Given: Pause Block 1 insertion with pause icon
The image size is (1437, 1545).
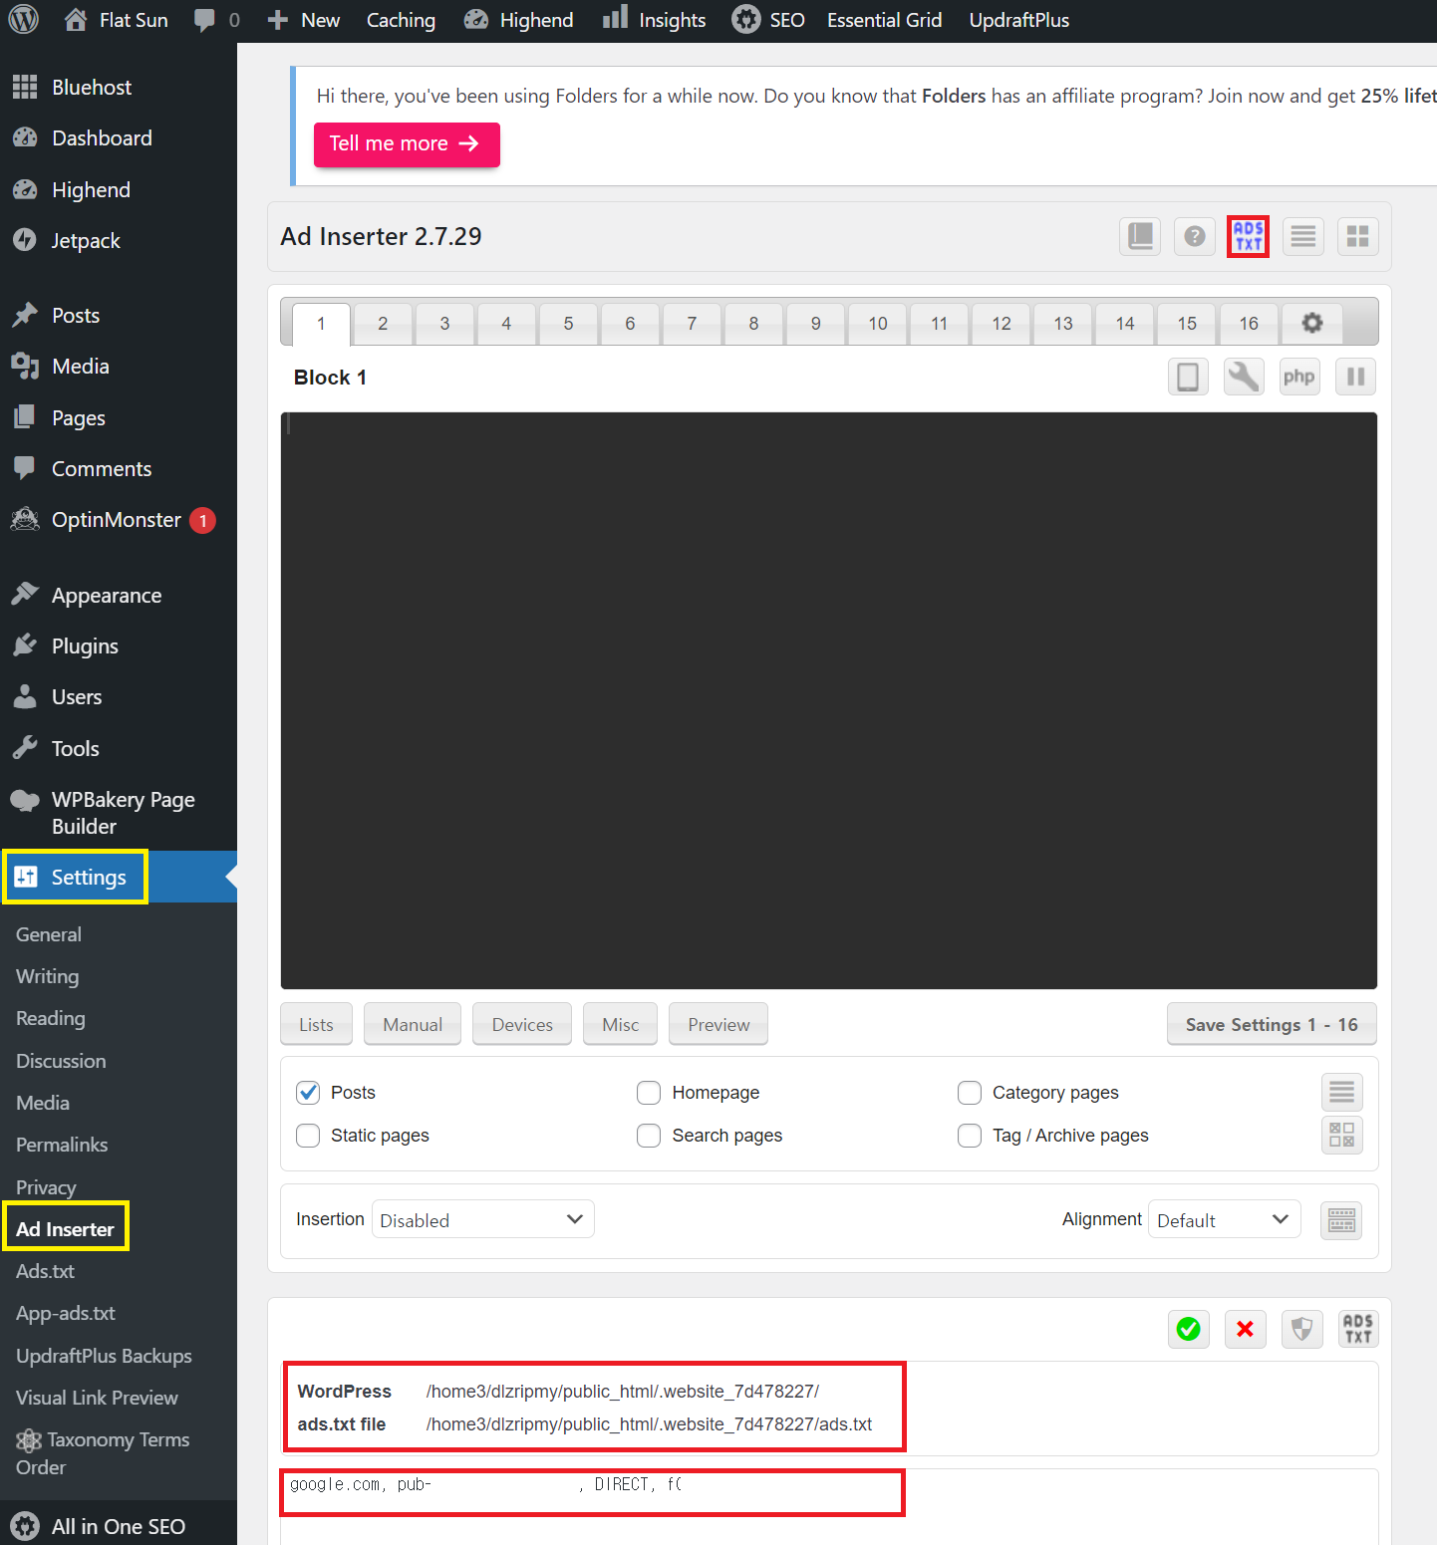Looking at the screenshot, I should tap(1355, 377).
